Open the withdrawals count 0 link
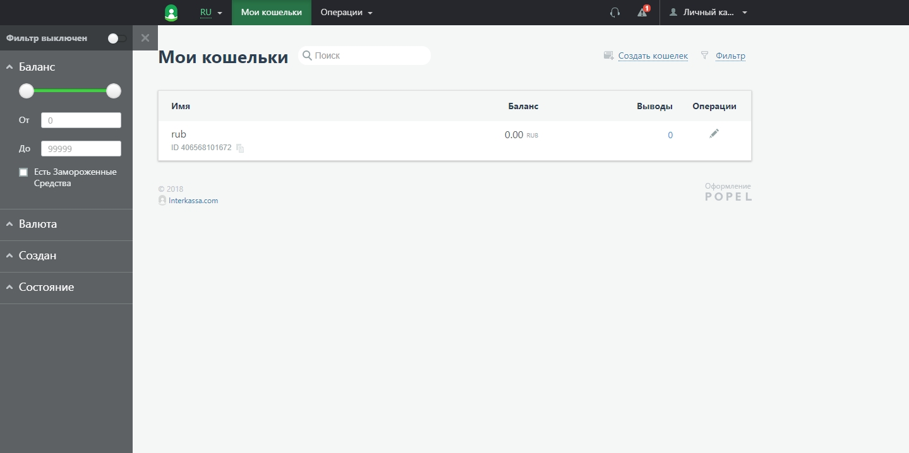The image size is (909, 453). pyautogui.click(x=670, y=135)
